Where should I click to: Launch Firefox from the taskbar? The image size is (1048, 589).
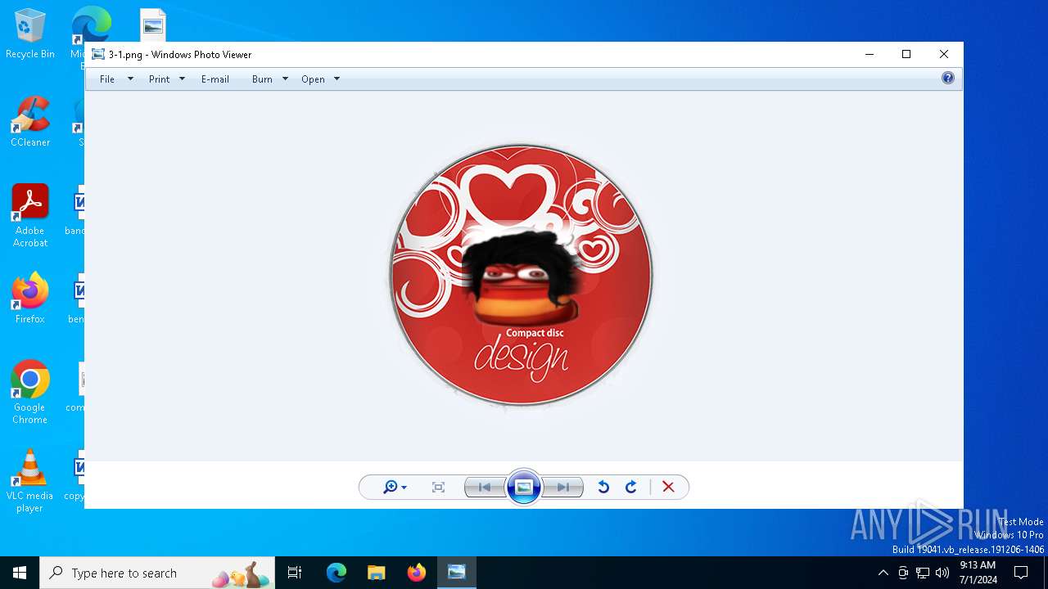(417, 573)
